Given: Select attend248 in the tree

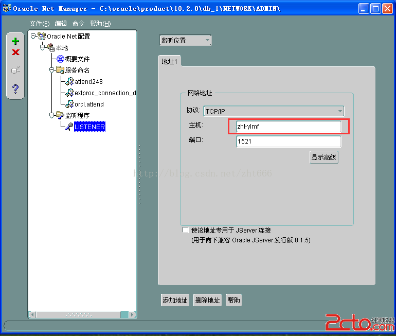Looking at the screenshot, I should click(x=88, y=82).
